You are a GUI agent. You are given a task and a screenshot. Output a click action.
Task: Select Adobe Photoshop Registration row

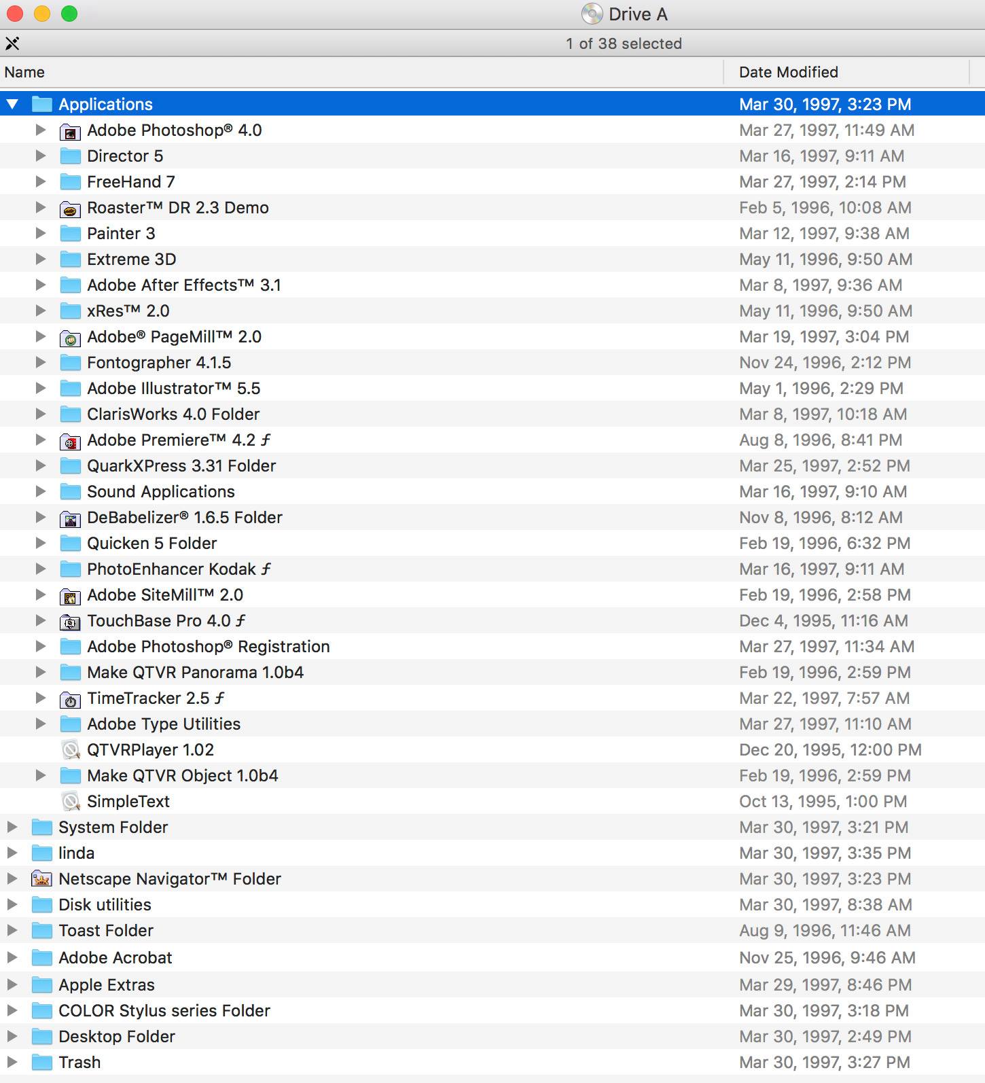[x=492, y=647]
